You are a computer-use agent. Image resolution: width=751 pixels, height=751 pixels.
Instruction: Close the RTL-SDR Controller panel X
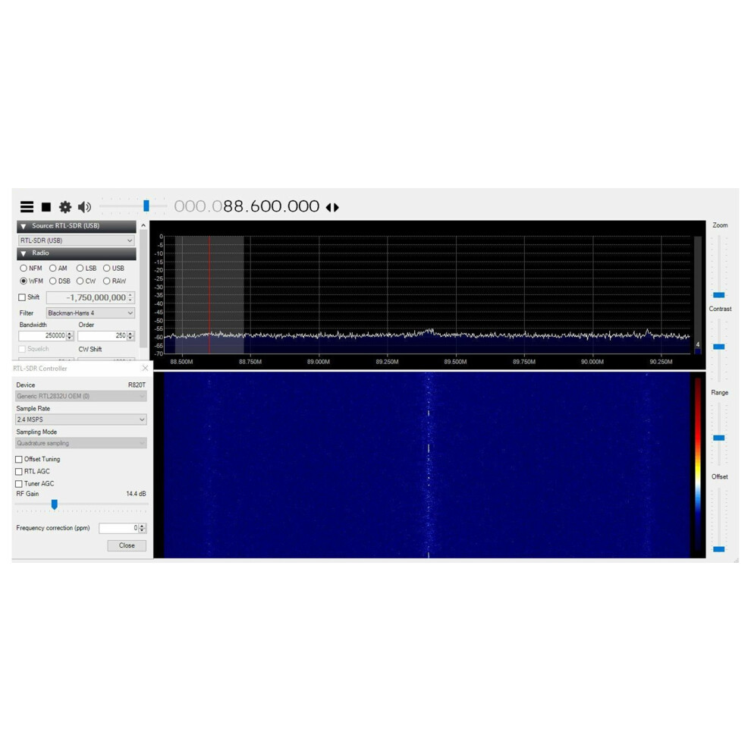pos(145,368)
